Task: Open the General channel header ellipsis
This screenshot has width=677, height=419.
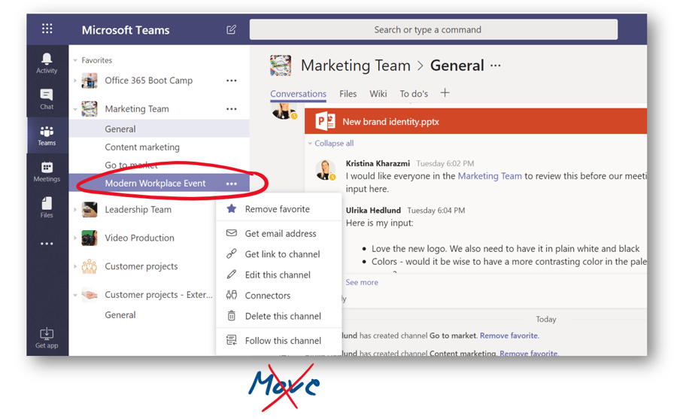Action: tap(496, 65)
